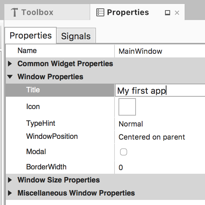Screen dimensions: 205x205
Task: Switch to the Signals tab
Action: point(76,36)
